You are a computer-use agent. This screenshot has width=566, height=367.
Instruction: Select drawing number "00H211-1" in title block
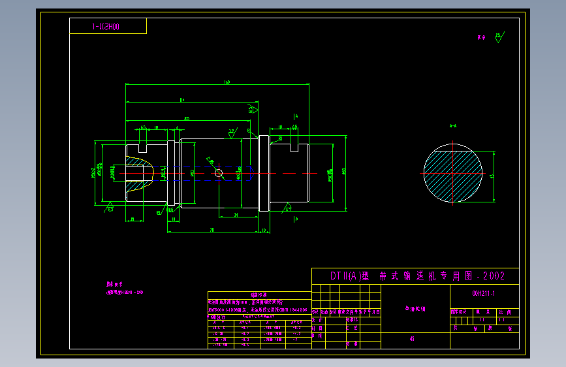[x=483, y=293]
